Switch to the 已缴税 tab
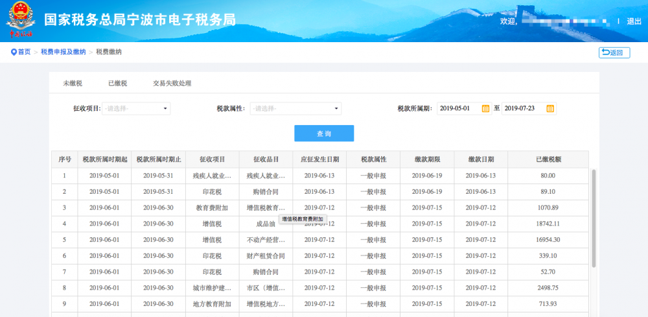 pos(118,84)
